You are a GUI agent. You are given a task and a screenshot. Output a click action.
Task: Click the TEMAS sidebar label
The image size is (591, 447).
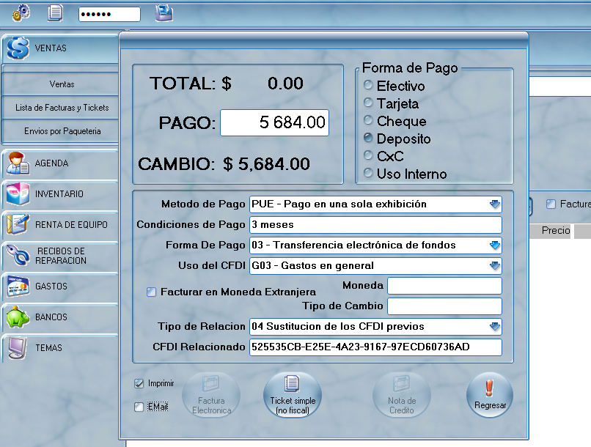[x=48, y=347]
